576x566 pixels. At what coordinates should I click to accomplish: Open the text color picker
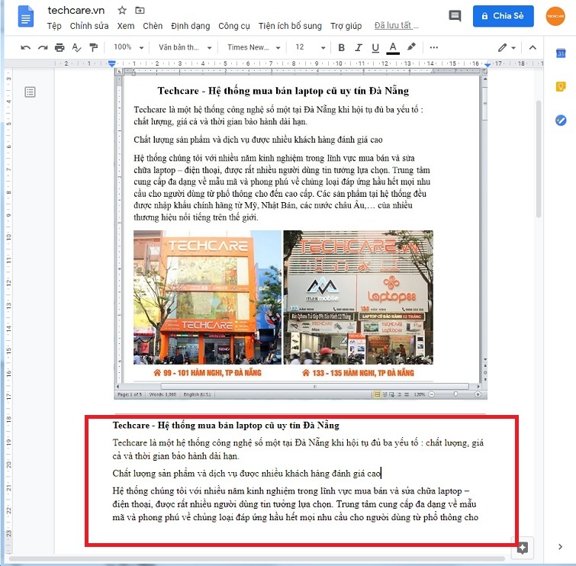393,47
